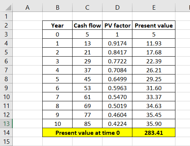Select cell with PV factor 0.5963
Viewport: 190px width, 146px height.
pyautogui.click(x=117, y=88)
